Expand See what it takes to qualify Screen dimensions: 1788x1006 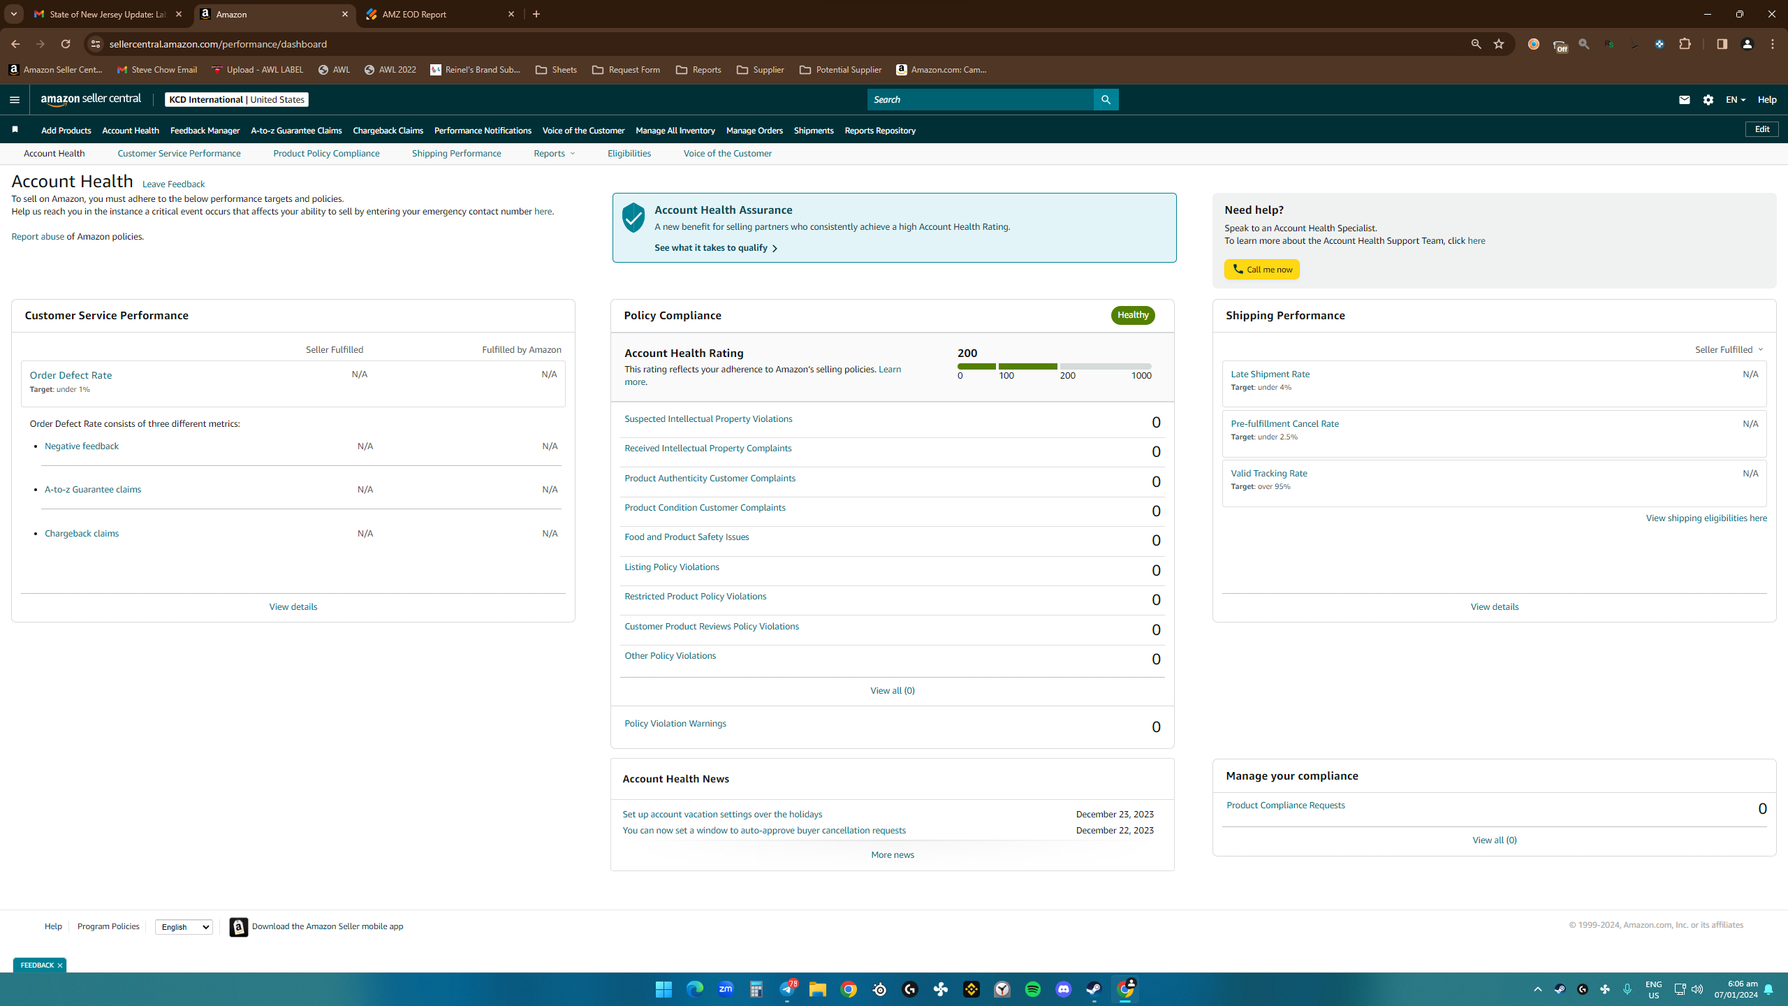(716, 248)
